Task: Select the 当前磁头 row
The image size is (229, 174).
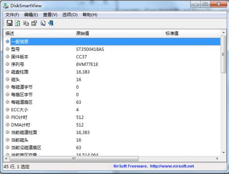Action: 112,140
